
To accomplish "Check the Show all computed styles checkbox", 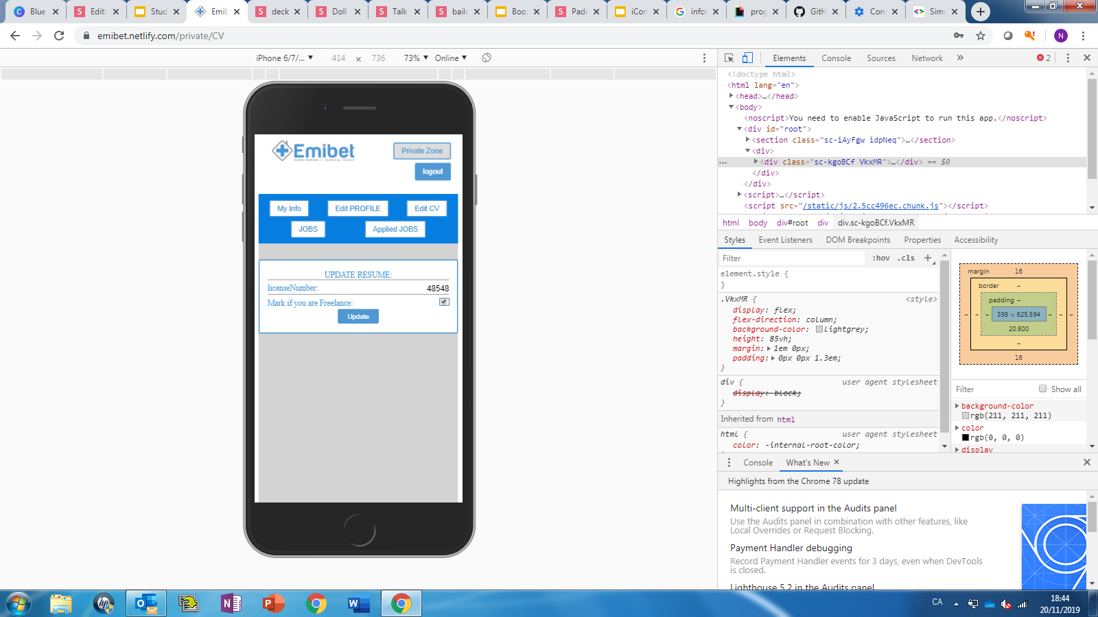I will pos(1043,389).
